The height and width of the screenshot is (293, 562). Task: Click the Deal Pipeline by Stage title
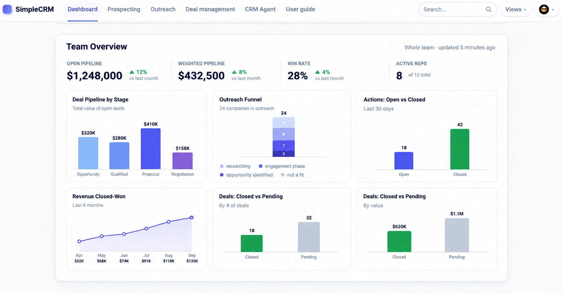click(100, 100)
